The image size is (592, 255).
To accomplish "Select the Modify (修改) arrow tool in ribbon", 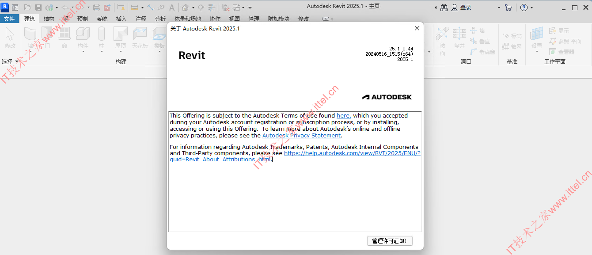I will [x=10, y=38].
